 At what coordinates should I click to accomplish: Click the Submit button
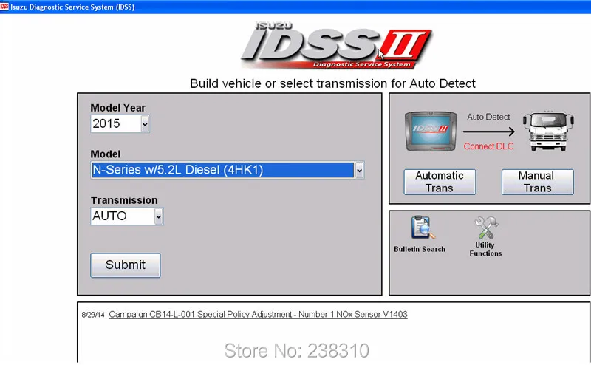125,265
